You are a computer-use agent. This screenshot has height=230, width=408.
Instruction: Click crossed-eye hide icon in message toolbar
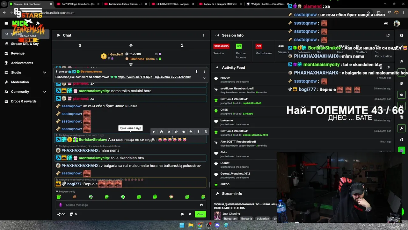point(169,132)
